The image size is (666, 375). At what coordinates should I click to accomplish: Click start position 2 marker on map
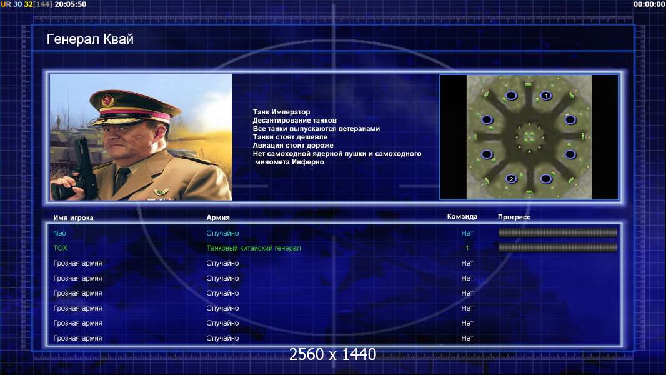pyautogui.click(x=512, y=178)
